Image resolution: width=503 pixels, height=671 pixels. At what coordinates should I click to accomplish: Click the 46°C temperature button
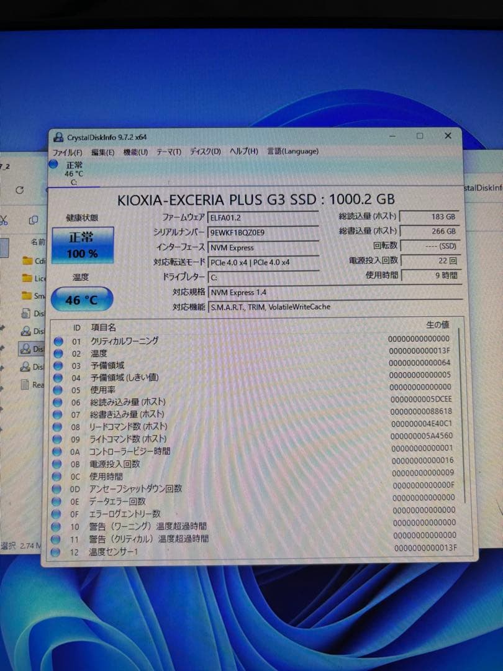(x=81, y=299)
